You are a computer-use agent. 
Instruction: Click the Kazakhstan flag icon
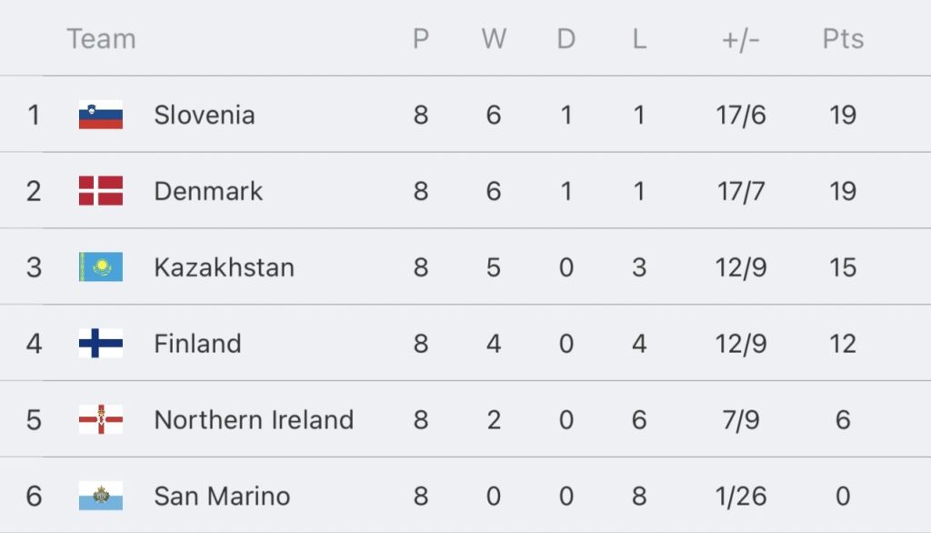(101, 266)
